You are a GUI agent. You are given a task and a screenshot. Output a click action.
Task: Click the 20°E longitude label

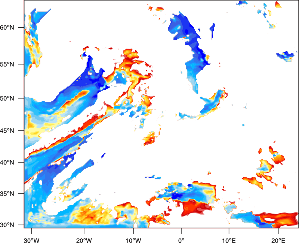278,240
